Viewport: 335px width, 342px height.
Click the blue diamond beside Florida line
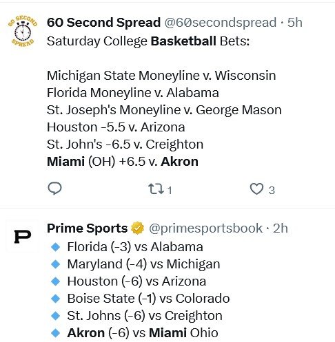point(55,247)
